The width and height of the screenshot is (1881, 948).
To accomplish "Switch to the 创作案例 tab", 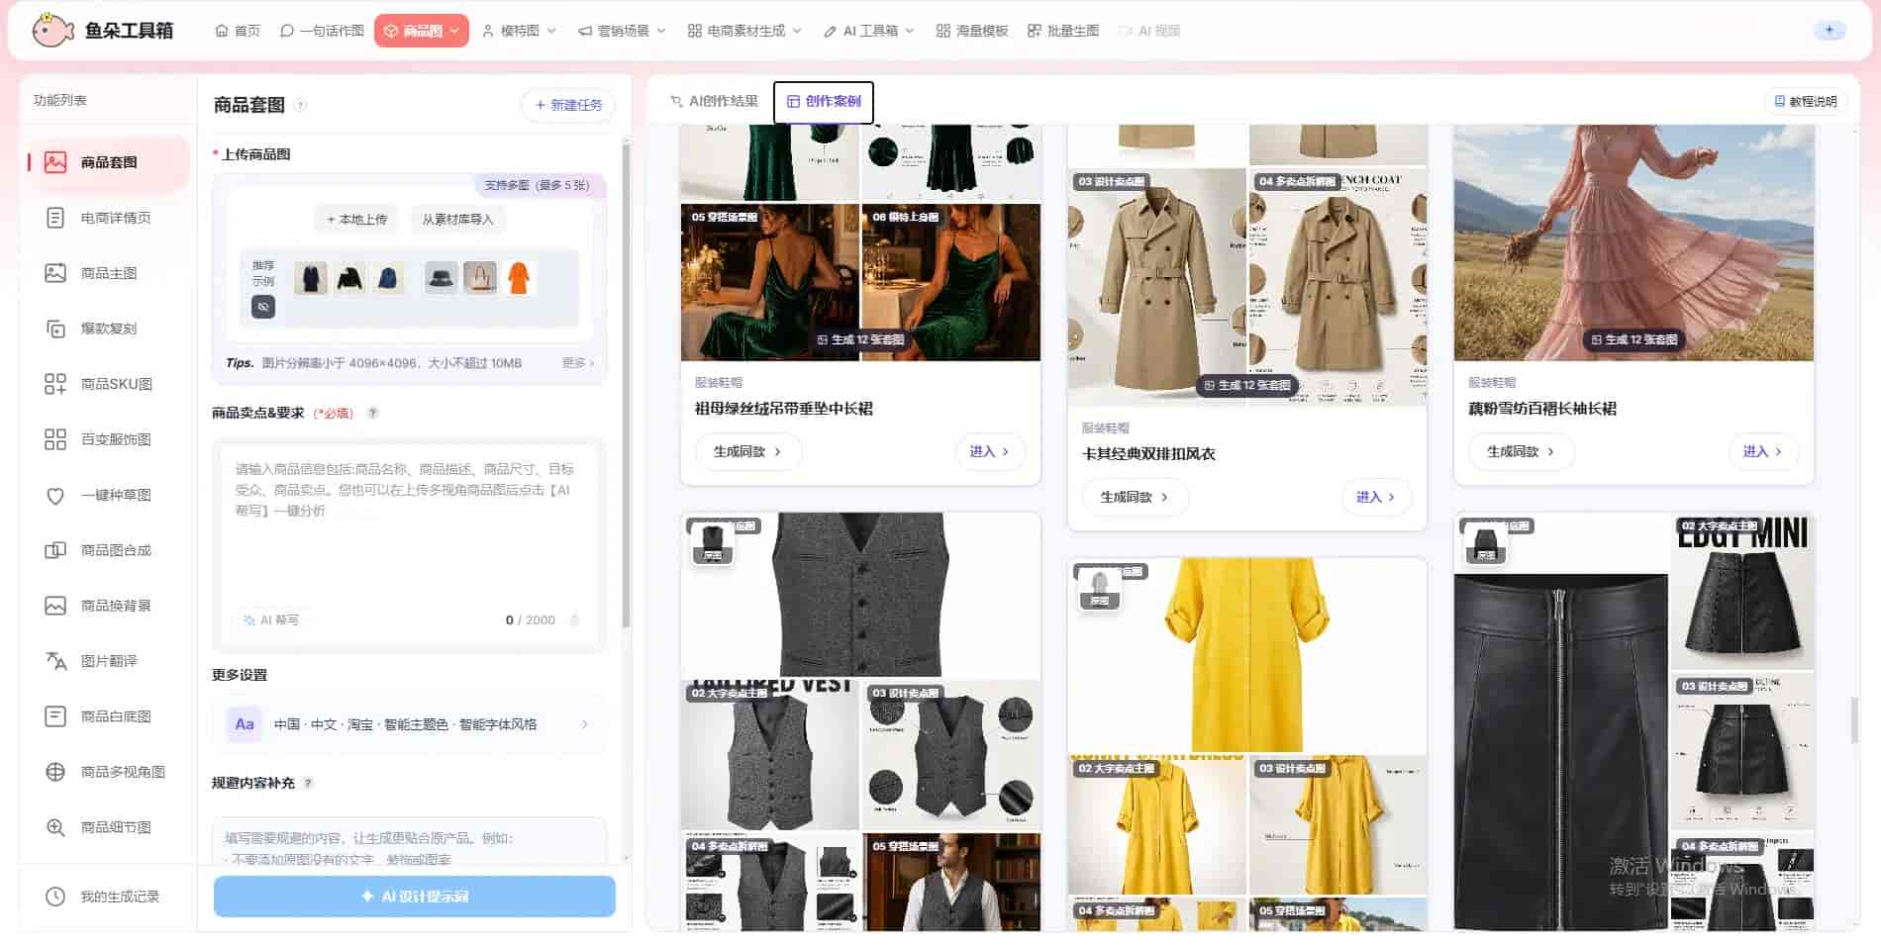I will click(824, 101).
